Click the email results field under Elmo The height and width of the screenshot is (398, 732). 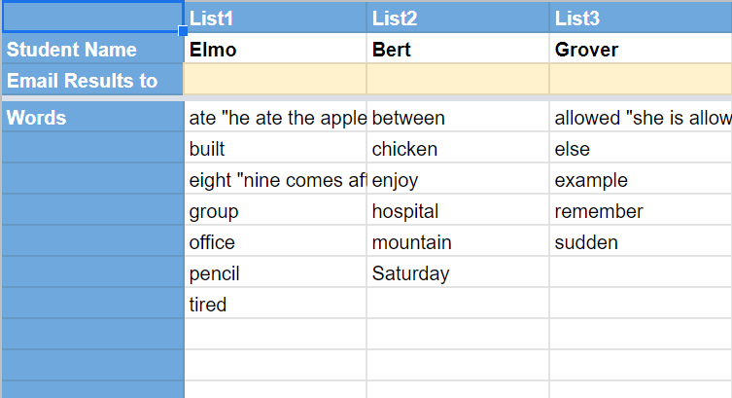(274, 80)
